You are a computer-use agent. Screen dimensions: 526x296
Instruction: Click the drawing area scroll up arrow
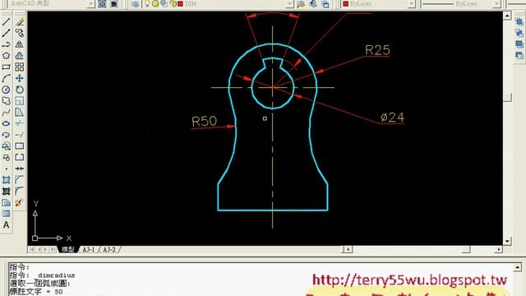pyautogui.click(x=507, y=16)
